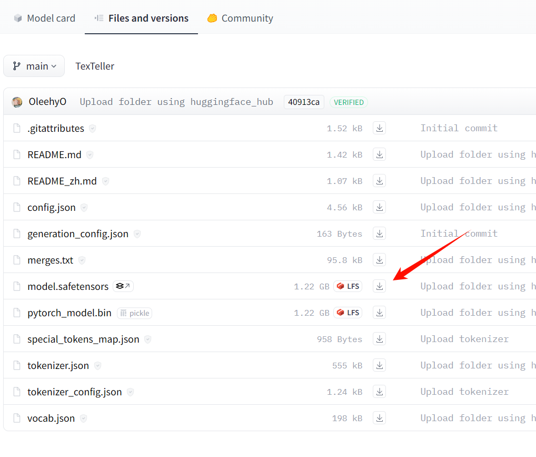Download generation_config.json via its download icon

380,234
